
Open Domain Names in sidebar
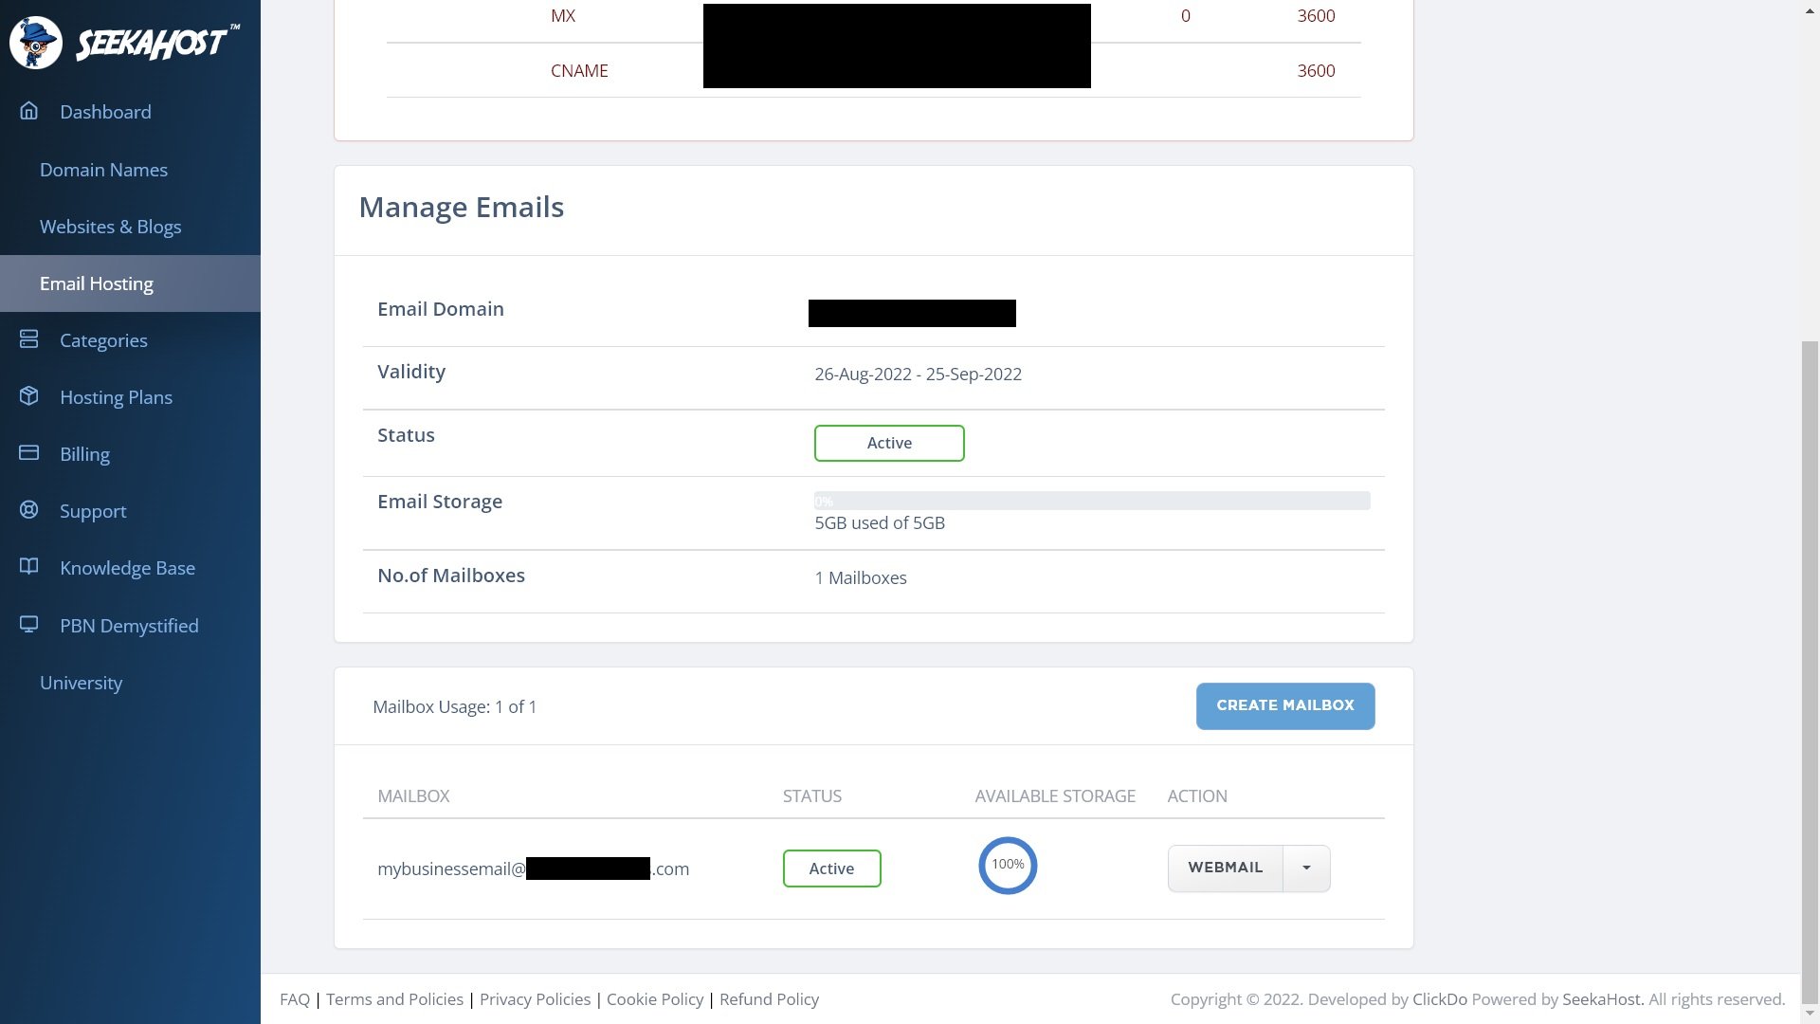[103, 170]
